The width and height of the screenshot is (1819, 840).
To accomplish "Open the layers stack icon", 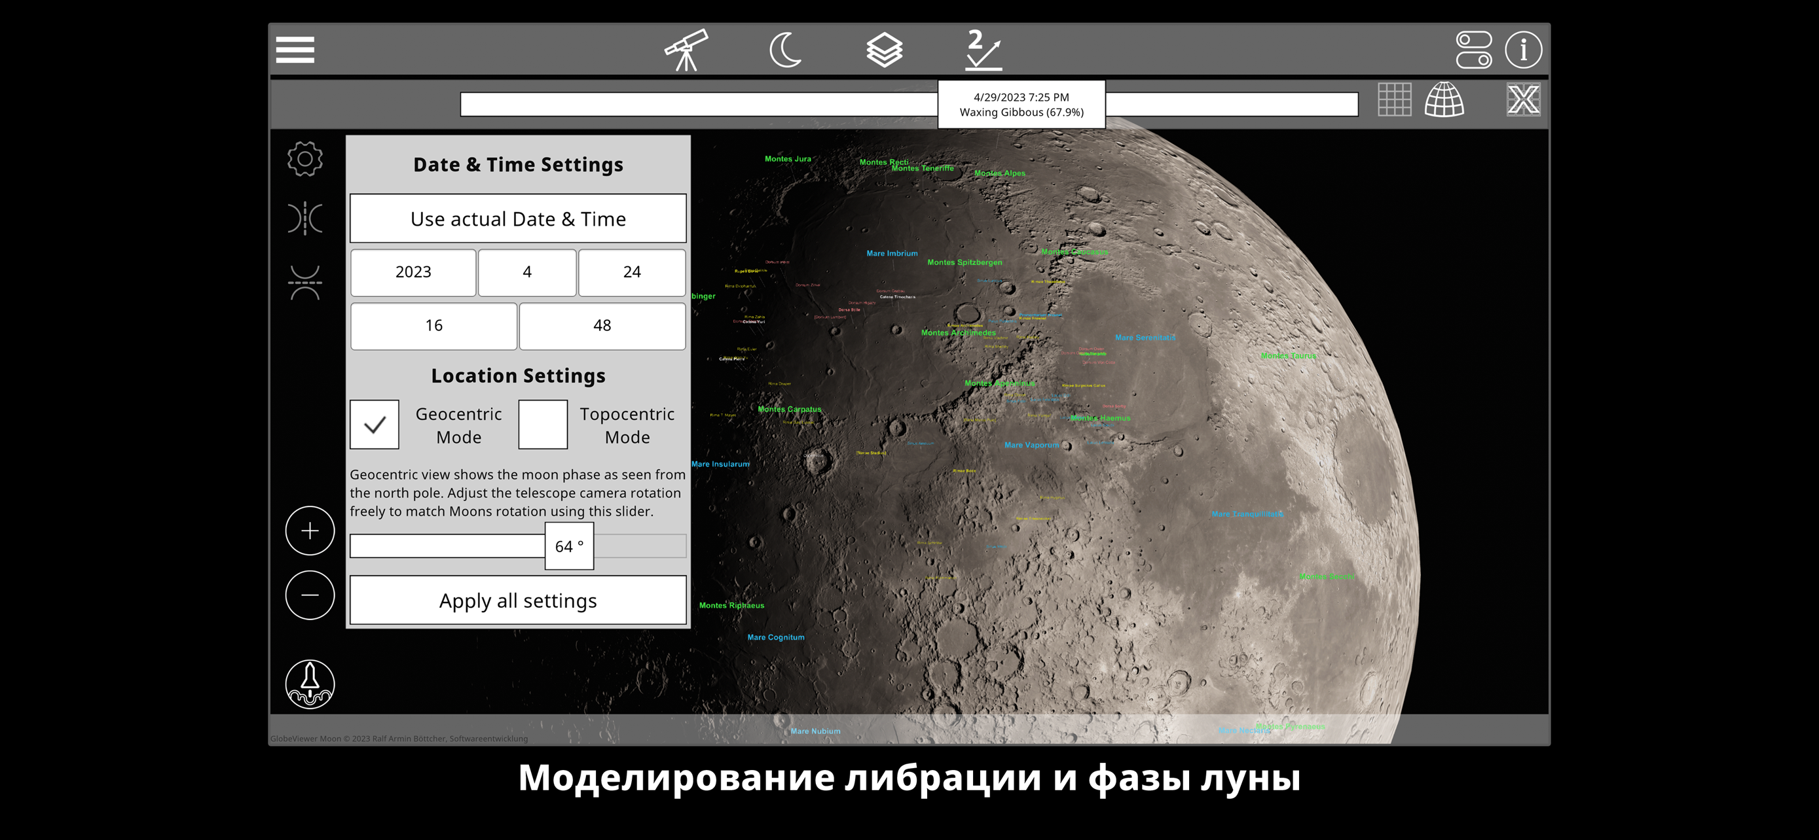I will tap(884, 49).
